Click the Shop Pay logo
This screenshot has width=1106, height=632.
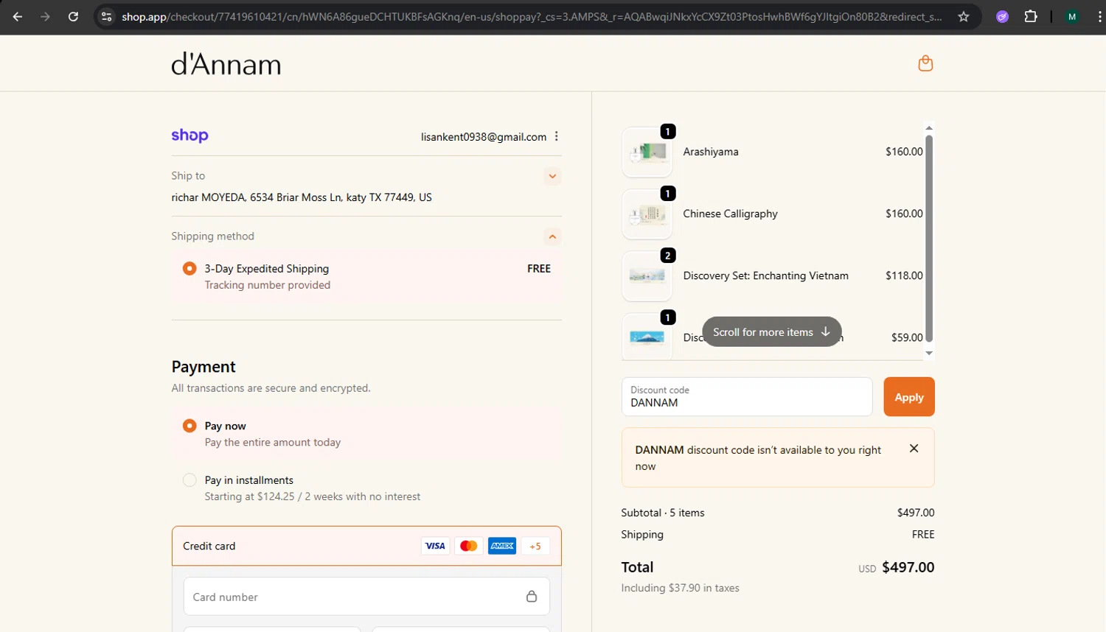click(189, 136)
